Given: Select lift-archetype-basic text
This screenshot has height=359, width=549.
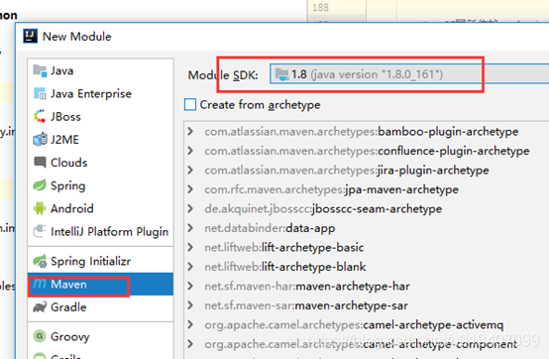Looking at the screenshot, I should point(313,248).
